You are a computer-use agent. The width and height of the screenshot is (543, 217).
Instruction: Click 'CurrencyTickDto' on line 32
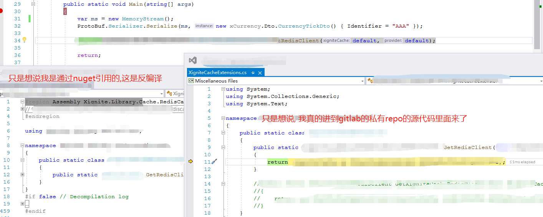pyautogui.click(x=304, y=26)
